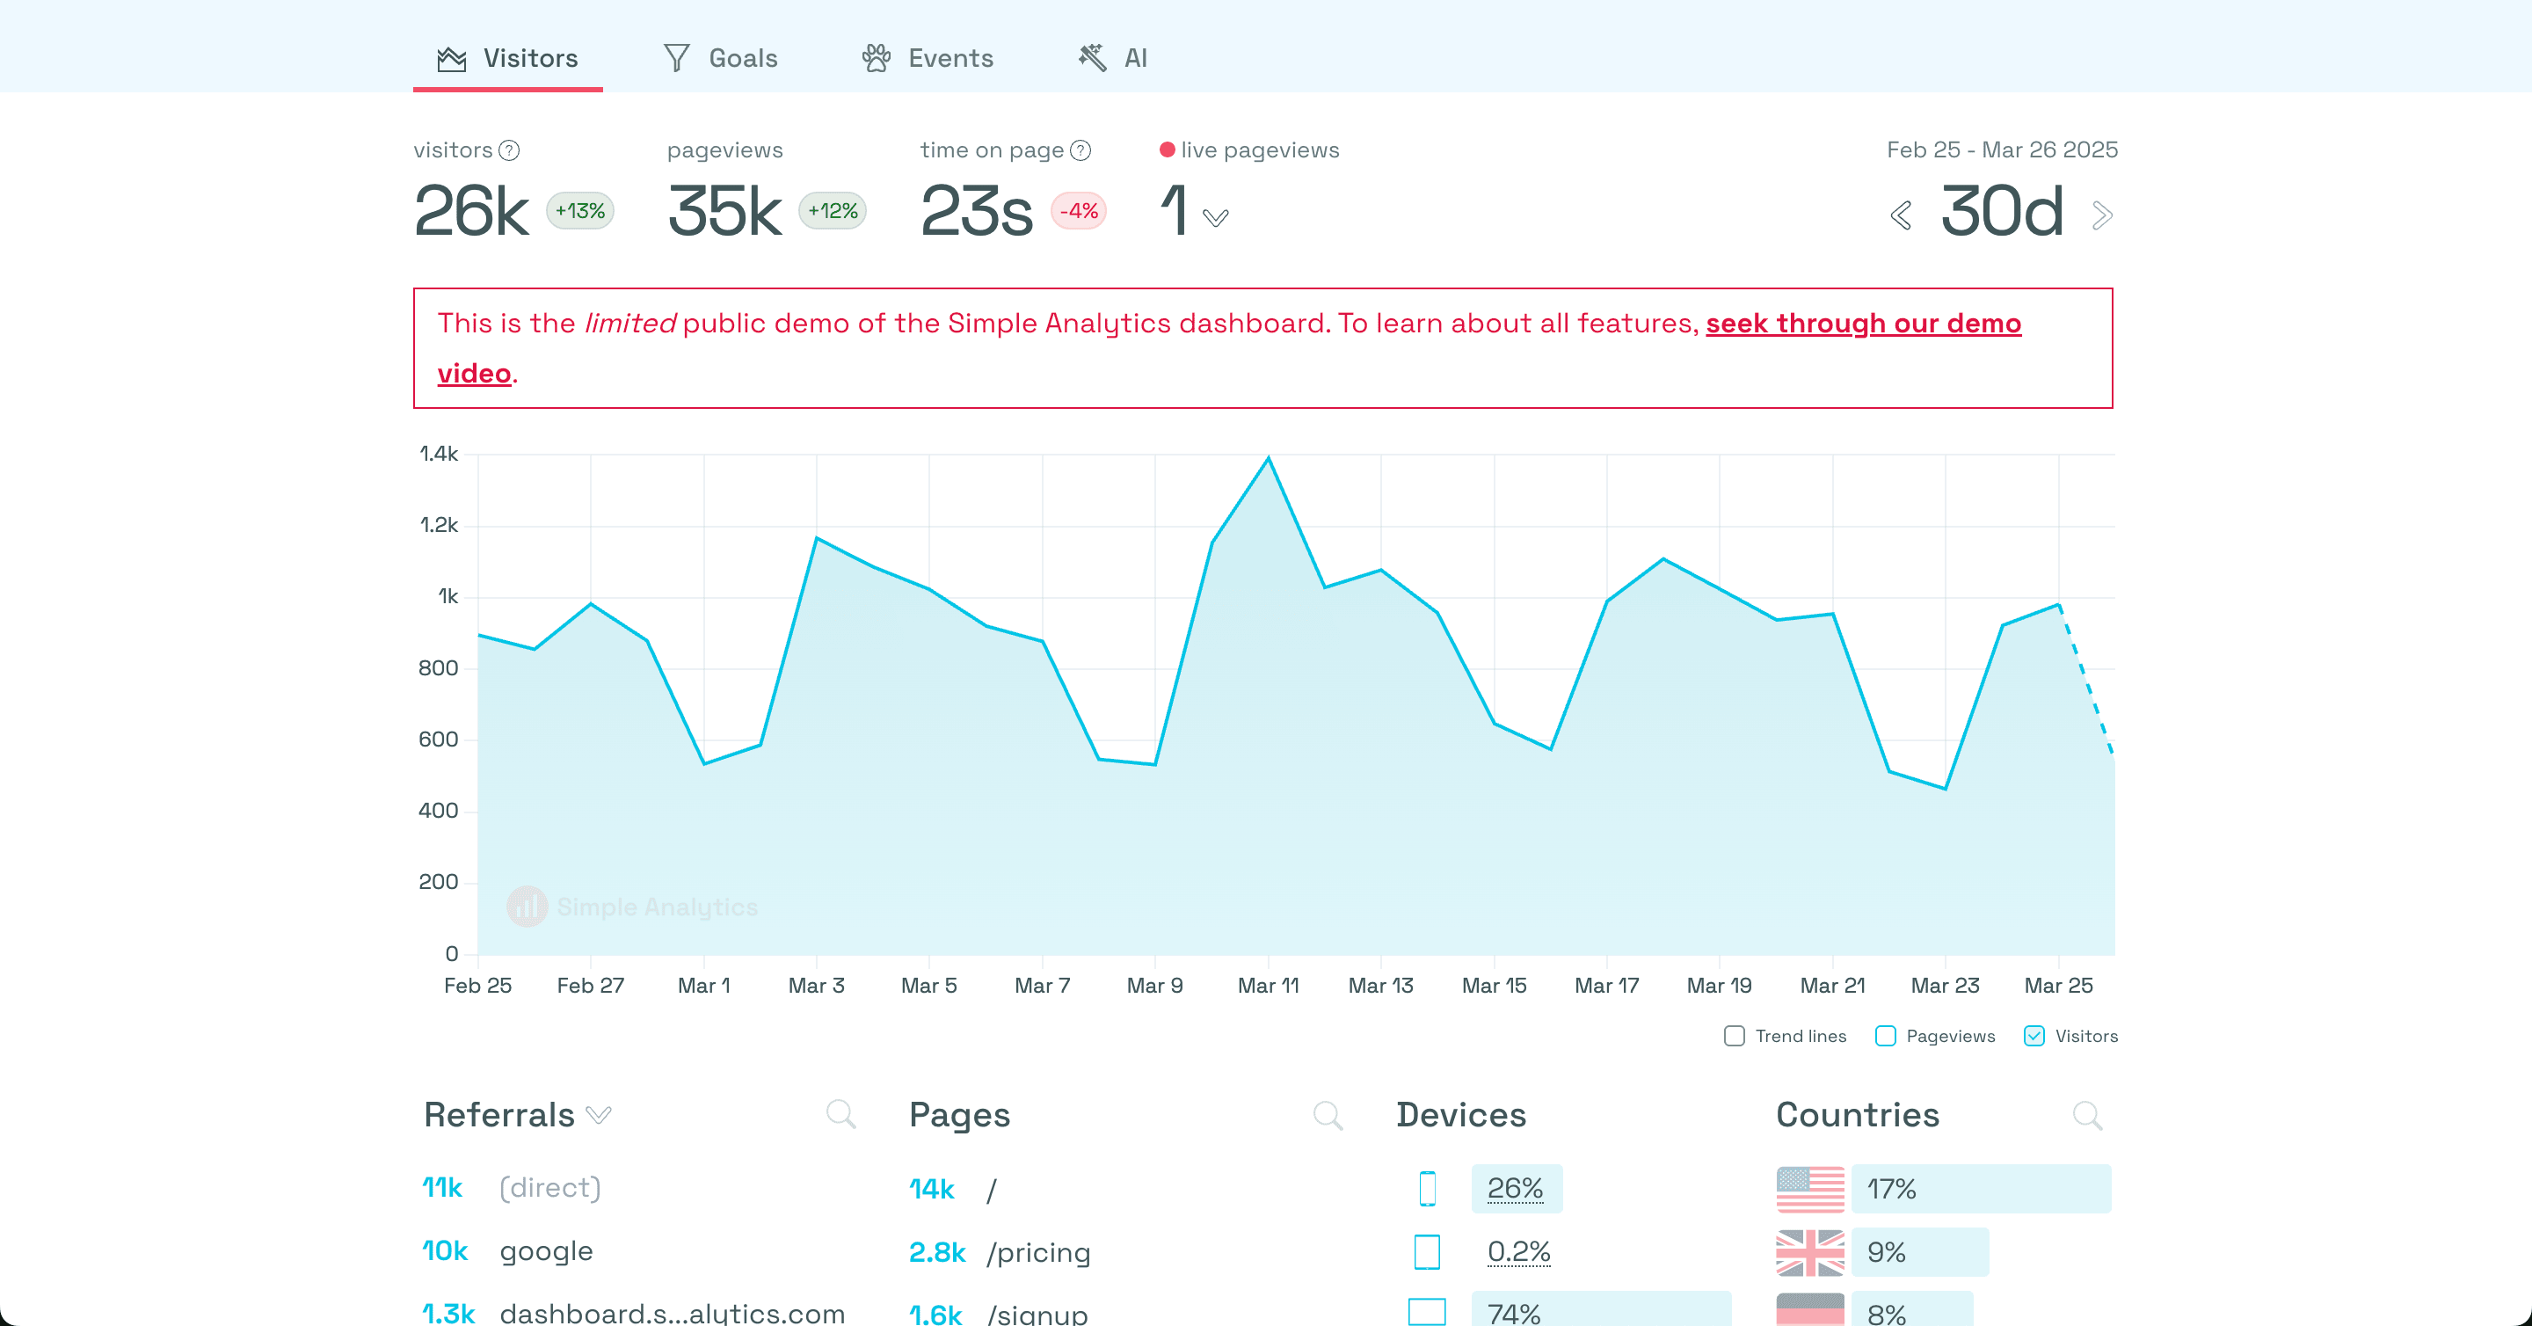
Task: Click the mobile phone device icon
Action: tap(1427, 1188)
